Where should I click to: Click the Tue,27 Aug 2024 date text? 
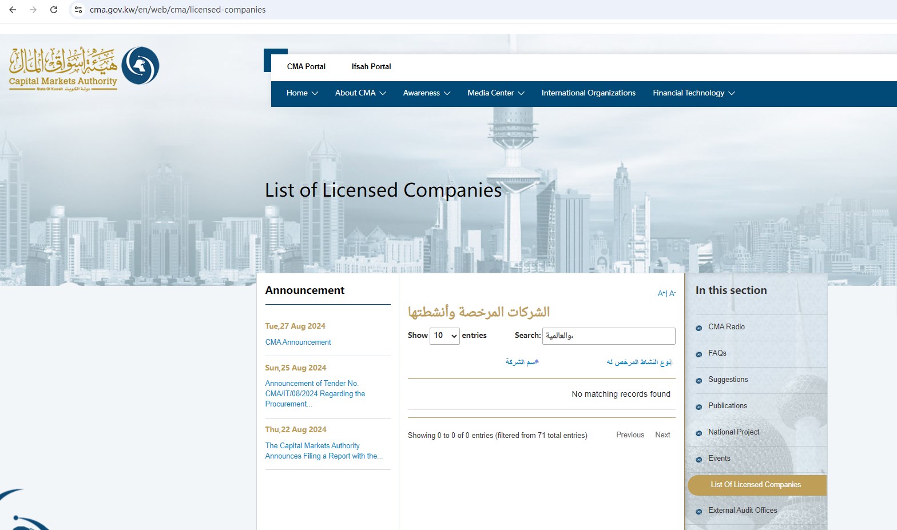pyautogui.click(x=295, y=326)
